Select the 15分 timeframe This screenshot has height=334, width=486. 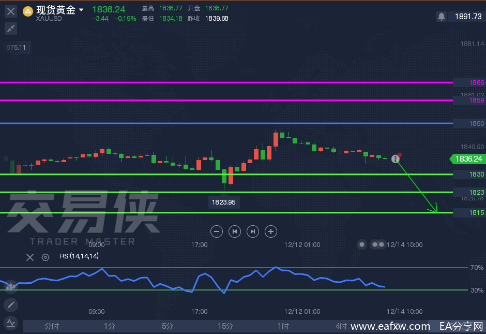[x=225, y=326]
